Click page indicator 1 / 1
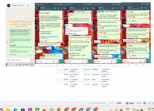Viewport: 154px width, 111px height. pos(139,103)
